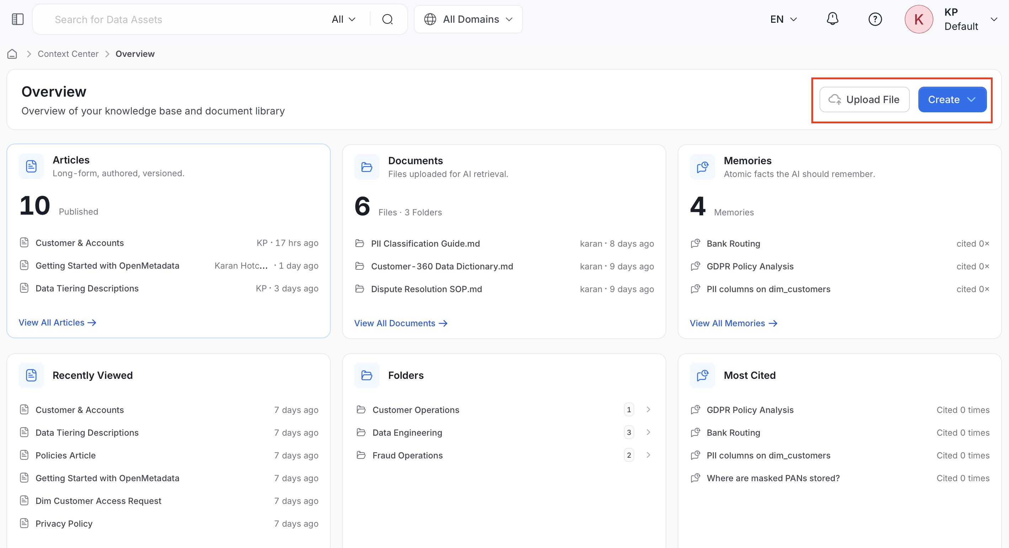Image resolution: width=1009 pixels, height=548 pixels.
Task: Click document icon beside Privacy Policy
Action: click(x=24, y=523)
